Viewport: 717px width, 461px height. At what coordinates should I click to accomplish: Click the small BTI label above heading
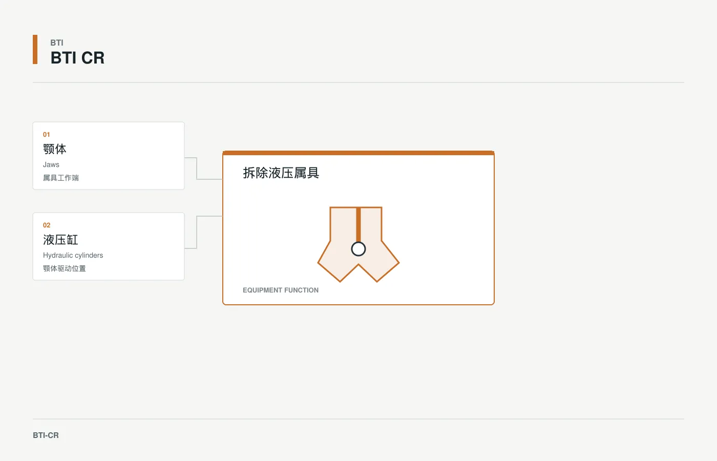tap(57, 43)
